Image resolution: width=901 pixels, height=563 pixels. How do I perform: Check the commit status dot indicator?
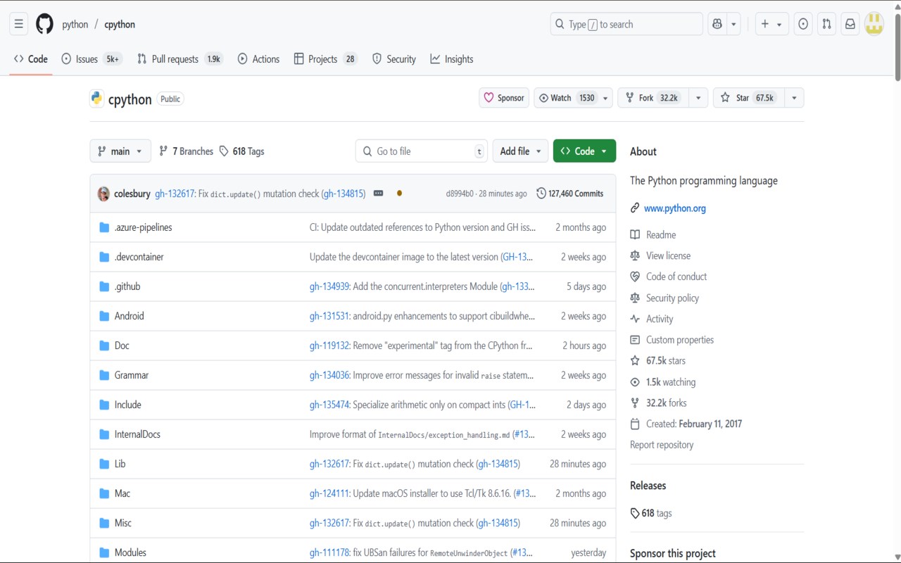[399, 194]
